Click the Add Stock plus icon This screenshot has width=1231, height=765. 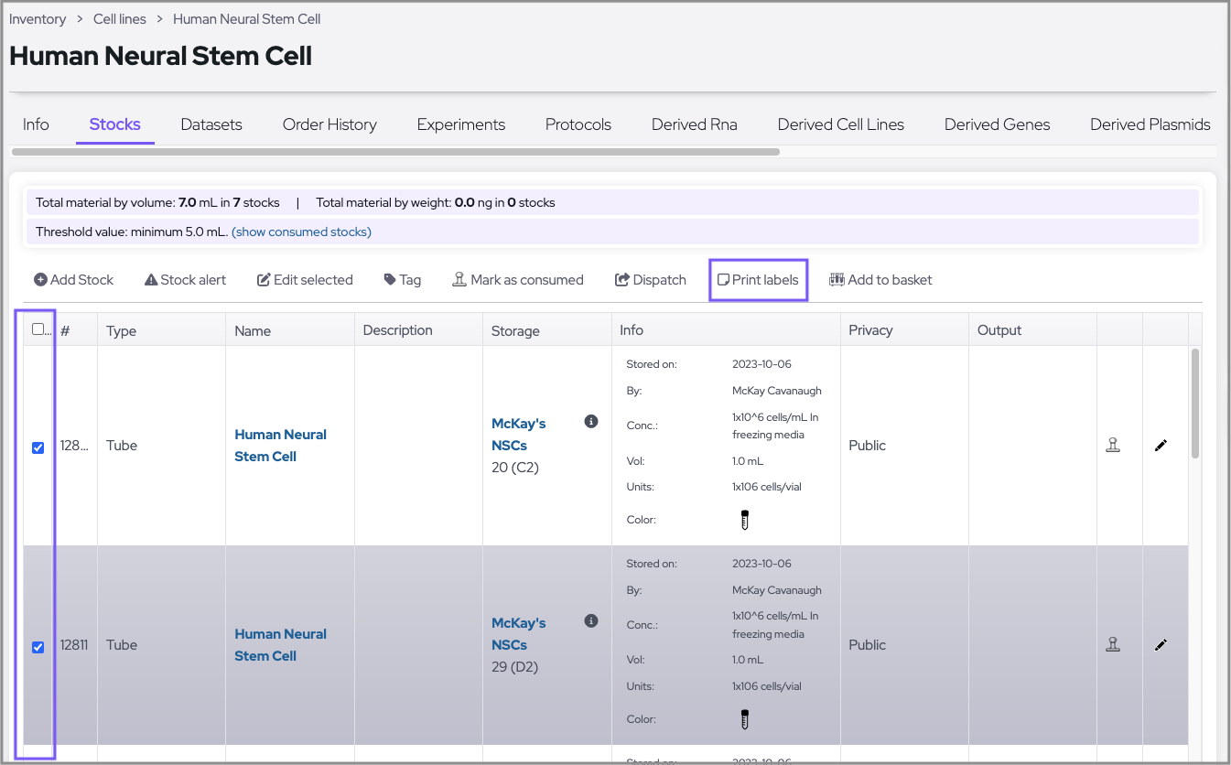[x=40, y=280]
